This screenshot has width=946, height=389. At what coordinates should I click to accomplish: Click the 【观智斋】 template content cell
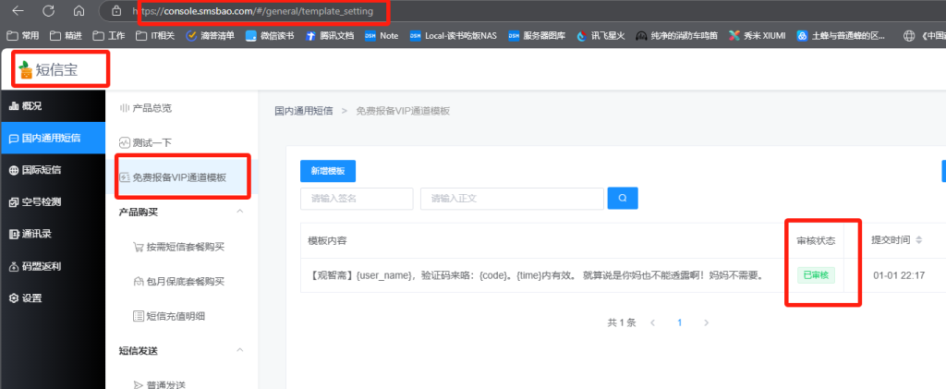click(x=537, y=275)
